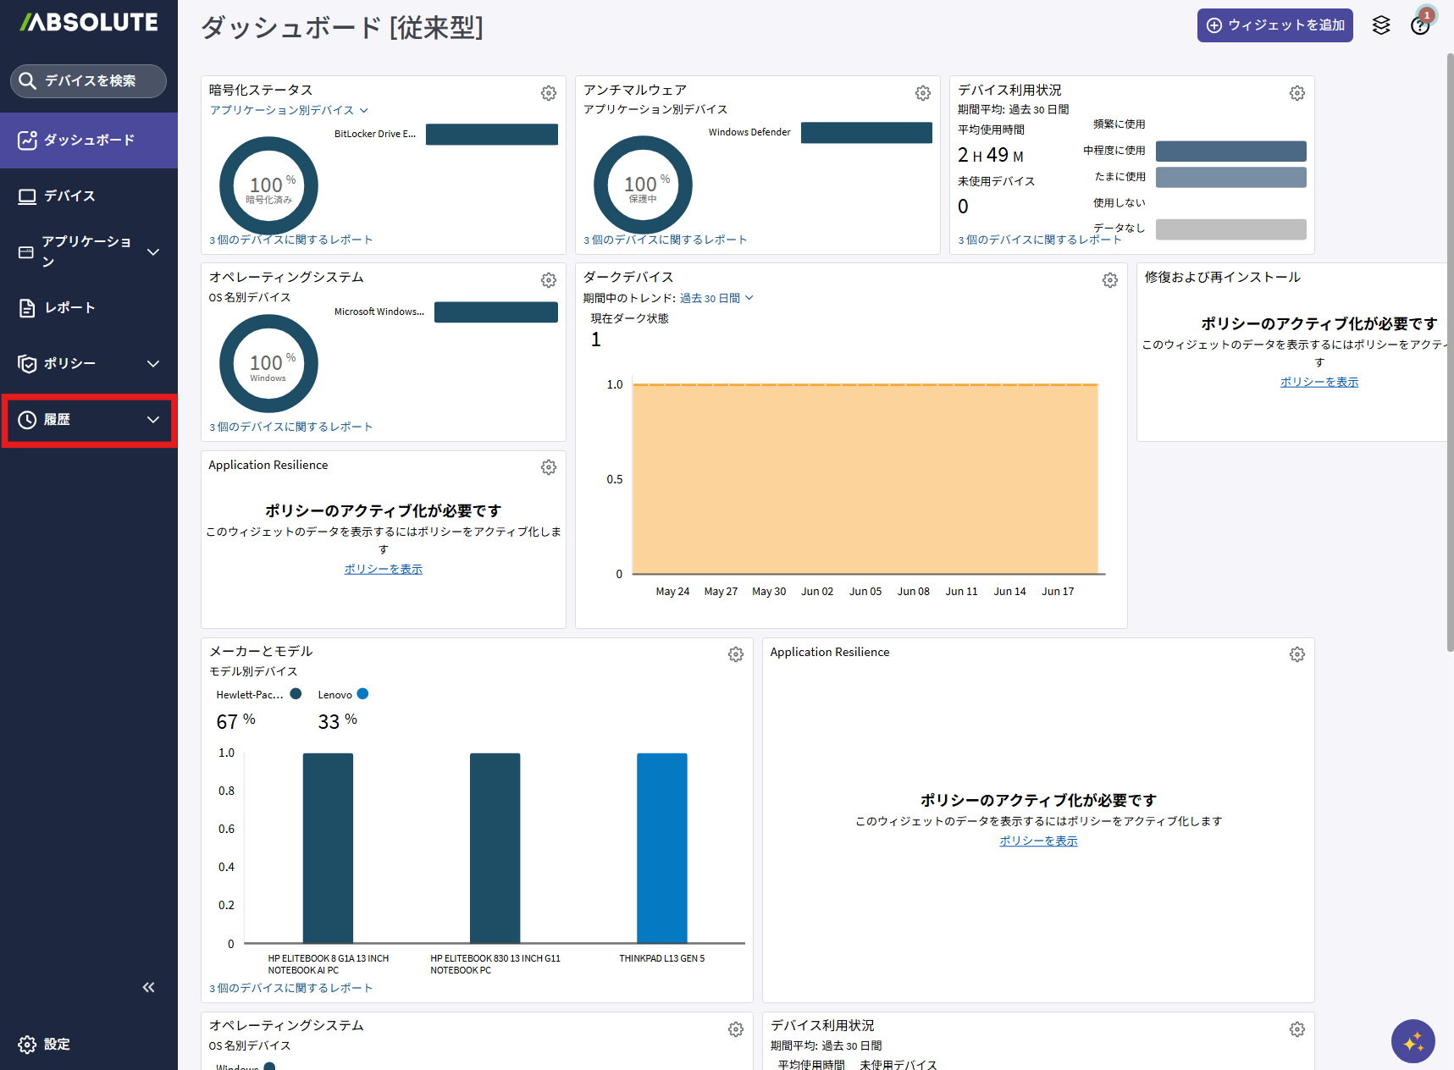
Task: Open settings gear for top オペレーティングシステム widget
Action: pos(549,280)
